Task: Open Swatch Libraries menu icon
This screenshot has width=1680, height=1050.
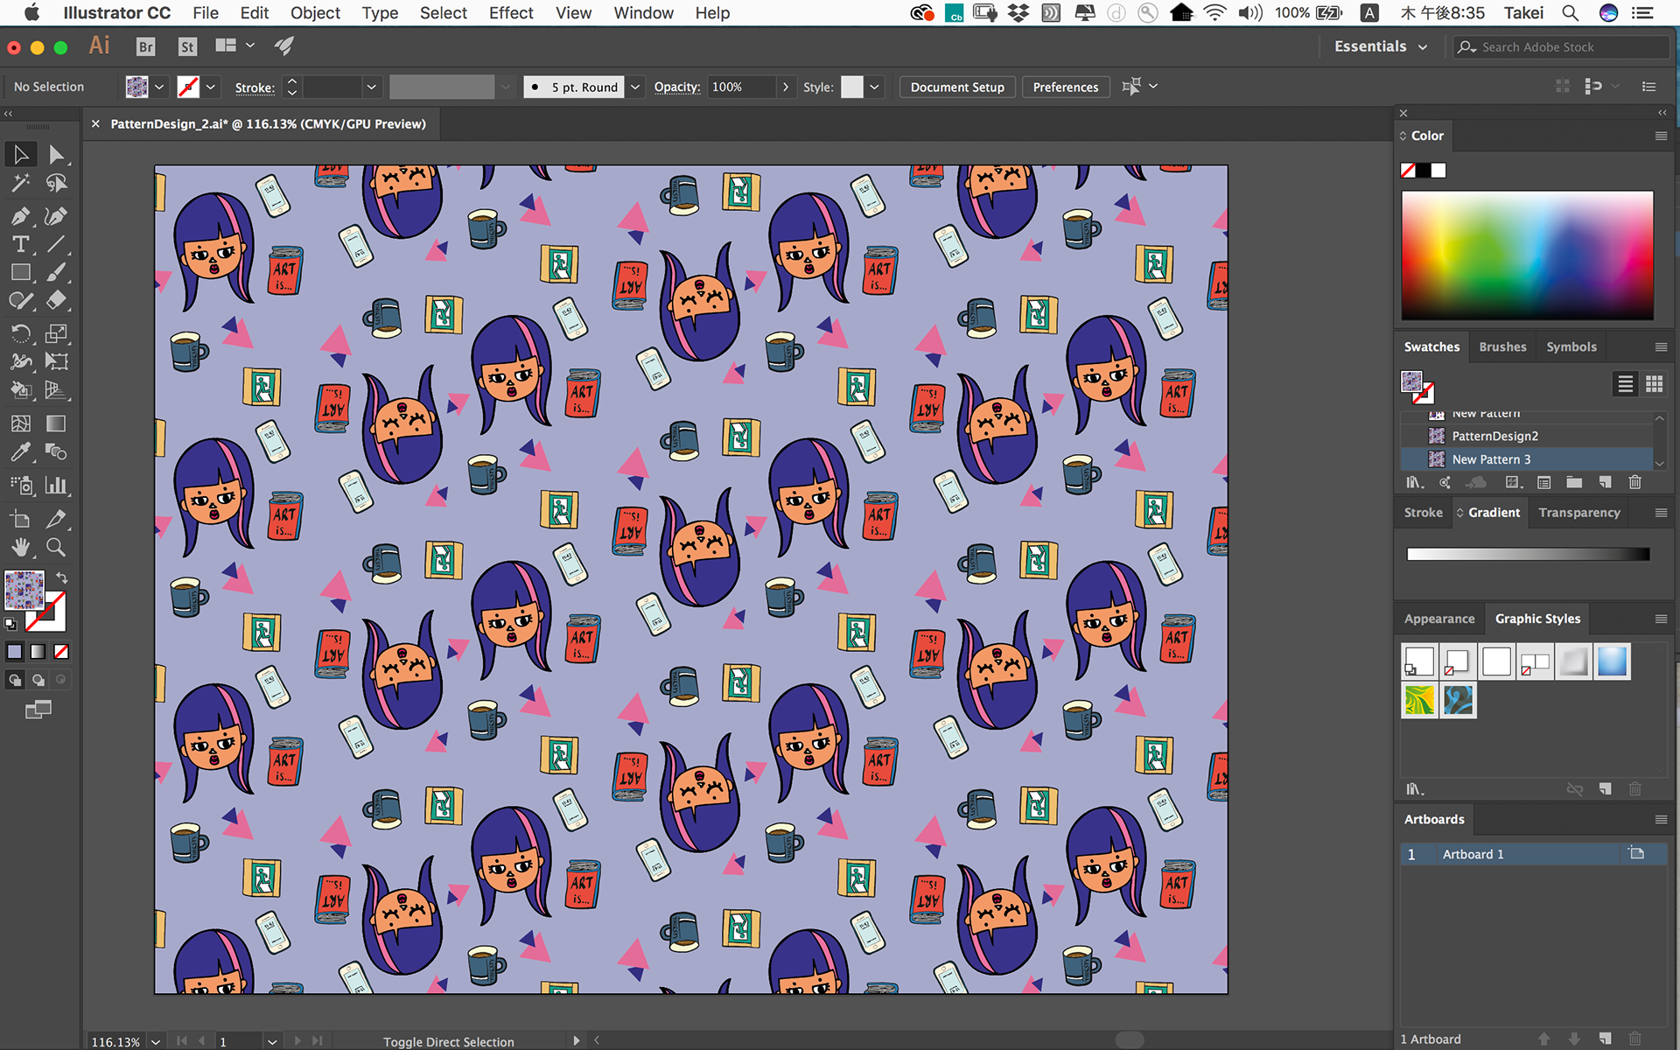Action: [x=1414, y=482]
